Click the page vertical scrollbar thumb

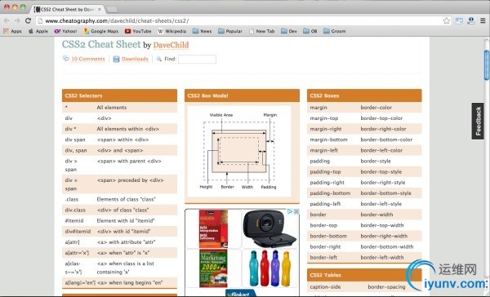pyautogui.click(x=487, y=65)
